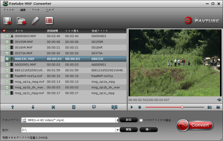
Task: Click the preview playback seek slider
Action: click(x=175, y=107)
